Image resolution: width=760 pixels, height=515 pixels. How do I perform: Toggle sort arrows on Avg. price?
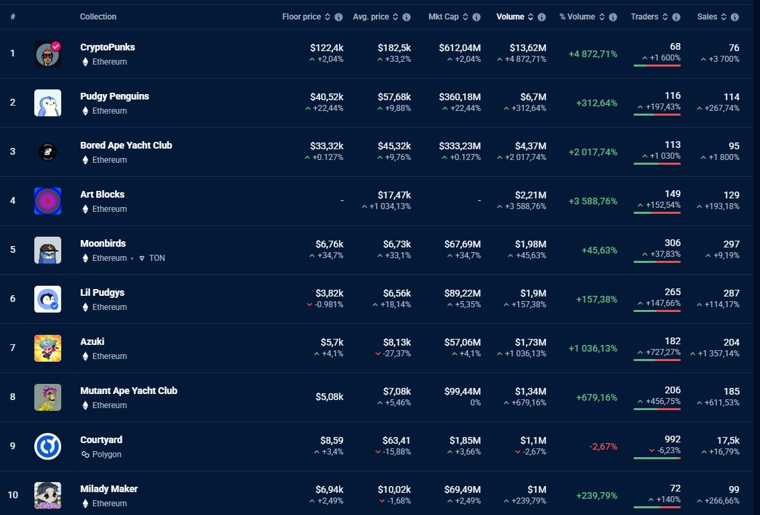pos(395,17)
